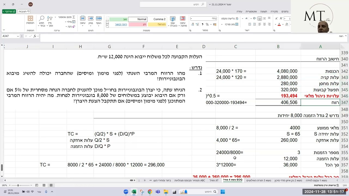
Task: Expand the formula bar chevron
Action: point(346,36)
